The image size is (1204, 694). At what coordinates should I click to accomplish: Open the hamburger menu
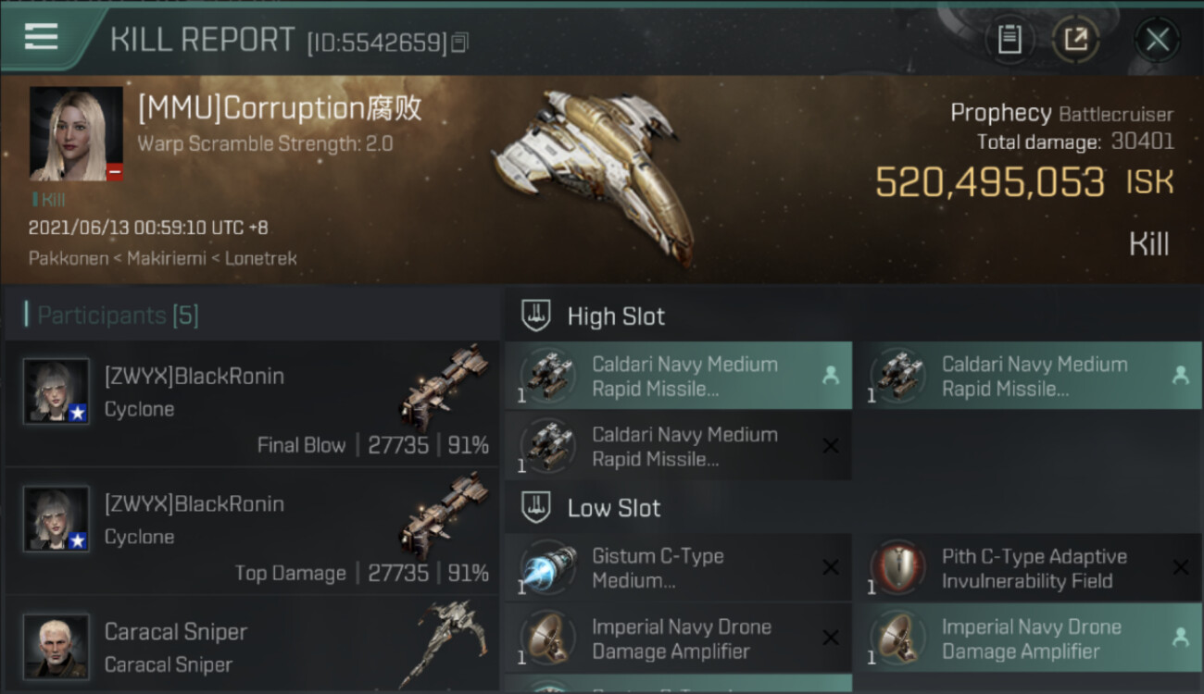42,37
